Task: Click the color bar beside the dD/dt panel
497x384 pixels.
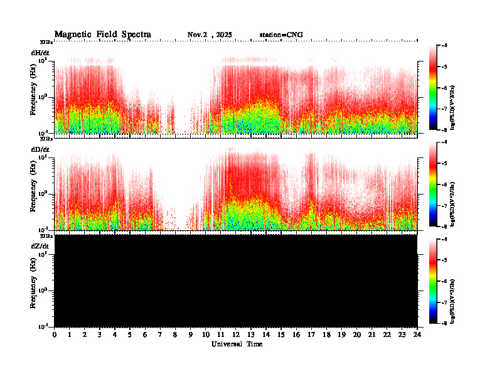Action: point(432,184)
